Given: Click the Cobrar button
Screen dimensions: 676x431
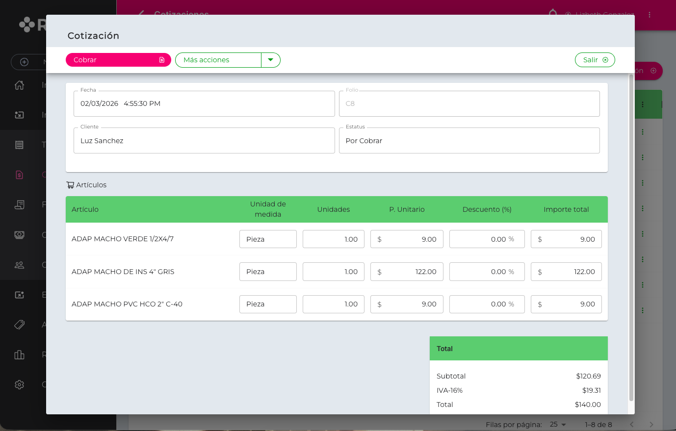Looking at the screenshot, I should click(118, 60).
